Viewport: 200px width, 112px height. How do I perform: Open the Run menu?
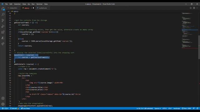pyautogui.click(x=33, y=4)
